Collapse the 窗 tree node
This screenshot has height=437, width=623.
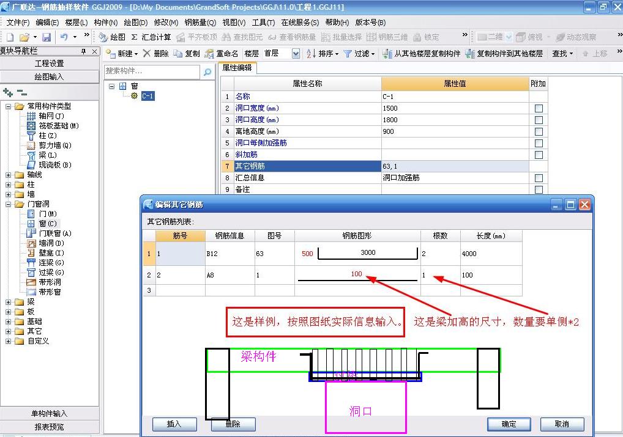click(x=111, y=86)
